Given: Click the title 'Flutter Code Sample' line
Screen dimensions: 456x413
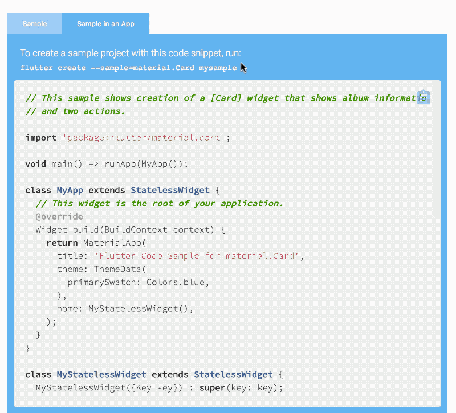Looking at the screenshot, I should (x=180, y=256).
